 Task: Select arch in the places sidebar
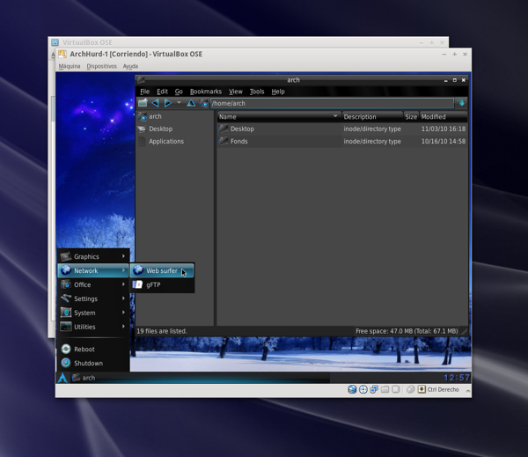pos(174,116)
